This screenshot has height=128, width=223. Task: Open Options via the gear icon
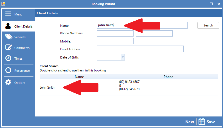coord(8,82)
